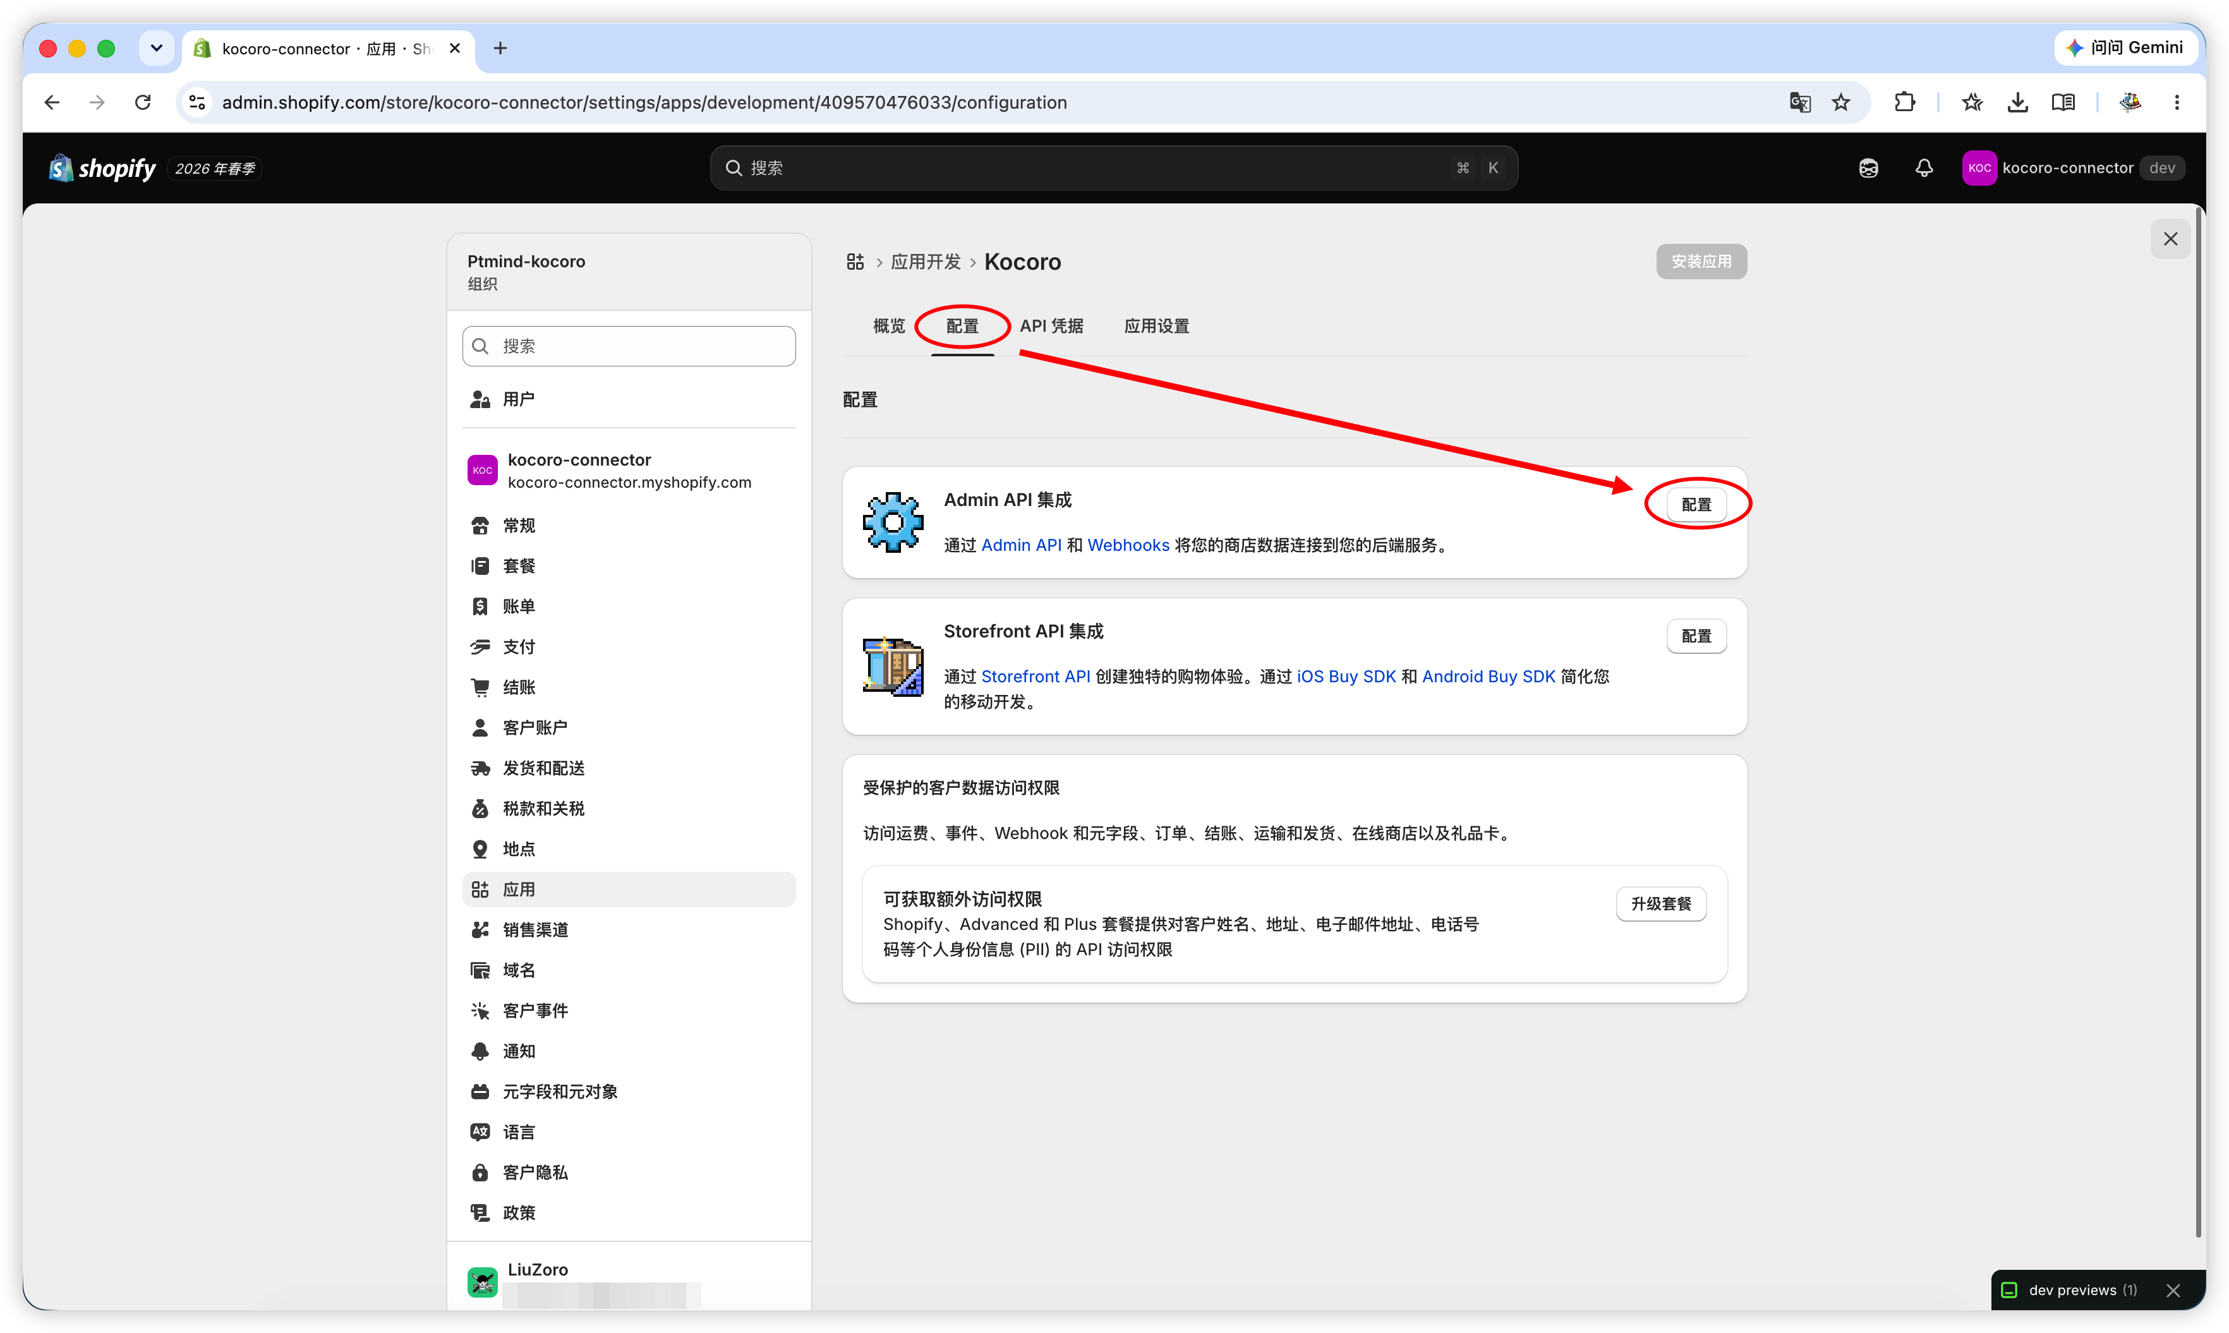
Task: Click 配置 button for Storefront API 集成
Action: pyautogui.click(x=1696, y=636)
